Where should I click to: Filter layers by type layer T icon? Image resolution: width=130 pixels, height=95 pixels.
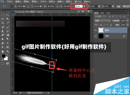click(x=117, y=17)
